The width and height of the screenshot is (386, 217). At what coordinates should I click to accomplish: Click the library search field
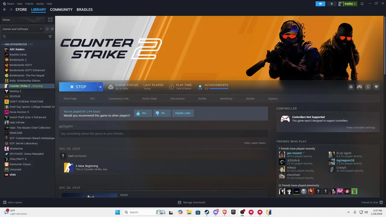pyautogui.click(x=24, y=36)
